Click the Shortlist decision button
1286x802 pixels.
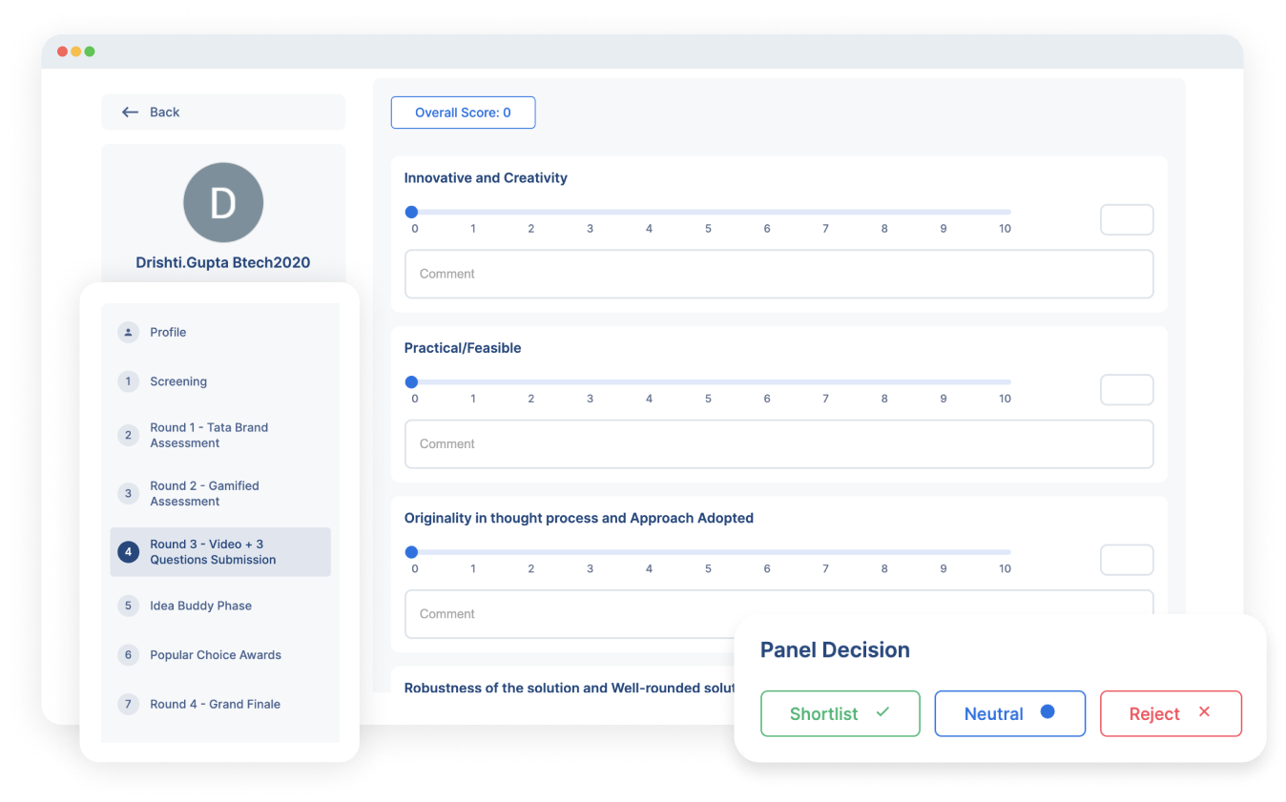tap(840, 713)
